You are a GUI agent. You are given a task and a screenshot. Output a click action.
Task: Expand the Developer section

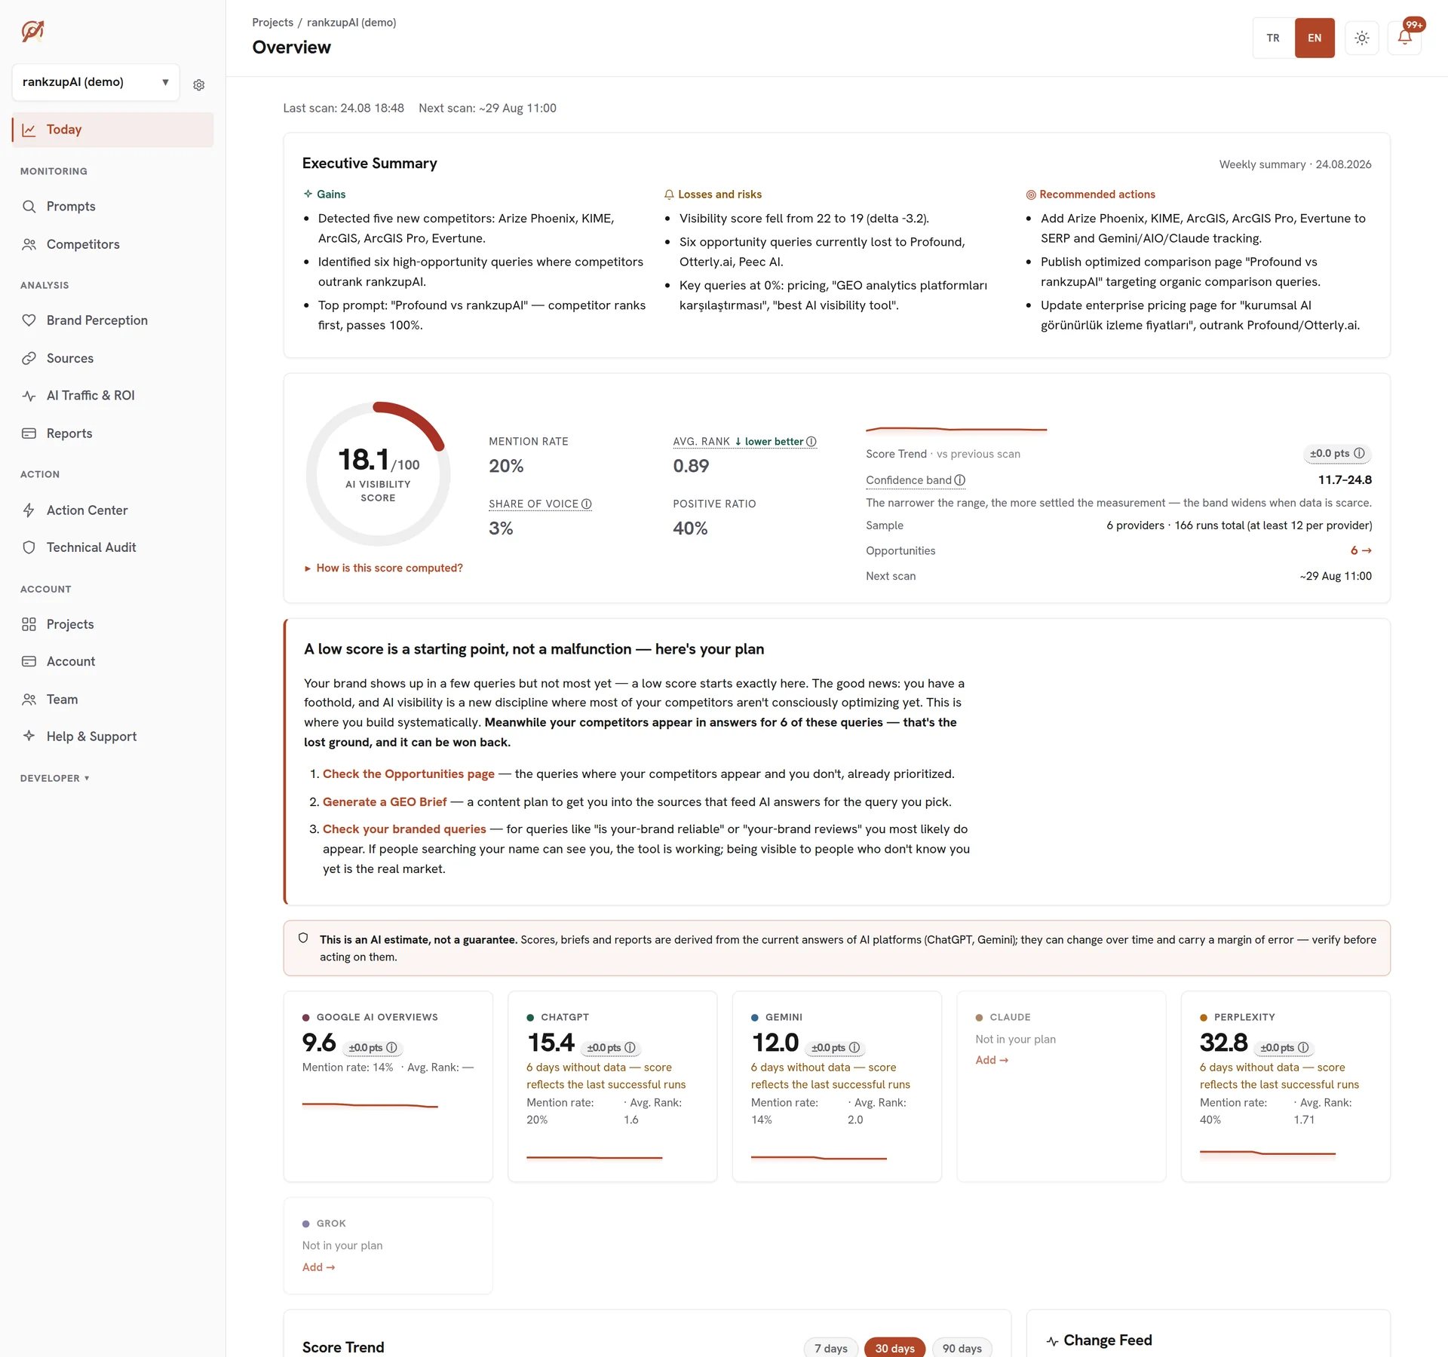coord(55,778)
